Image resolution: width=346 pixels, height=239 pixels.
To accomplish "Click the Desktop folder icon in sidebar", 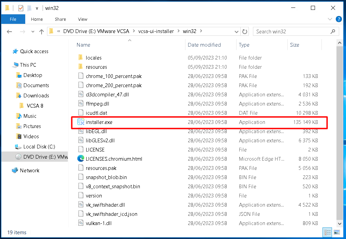I will 19,75.
